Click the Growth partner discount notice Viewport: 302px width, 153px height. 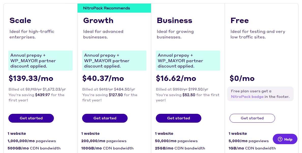114,61
